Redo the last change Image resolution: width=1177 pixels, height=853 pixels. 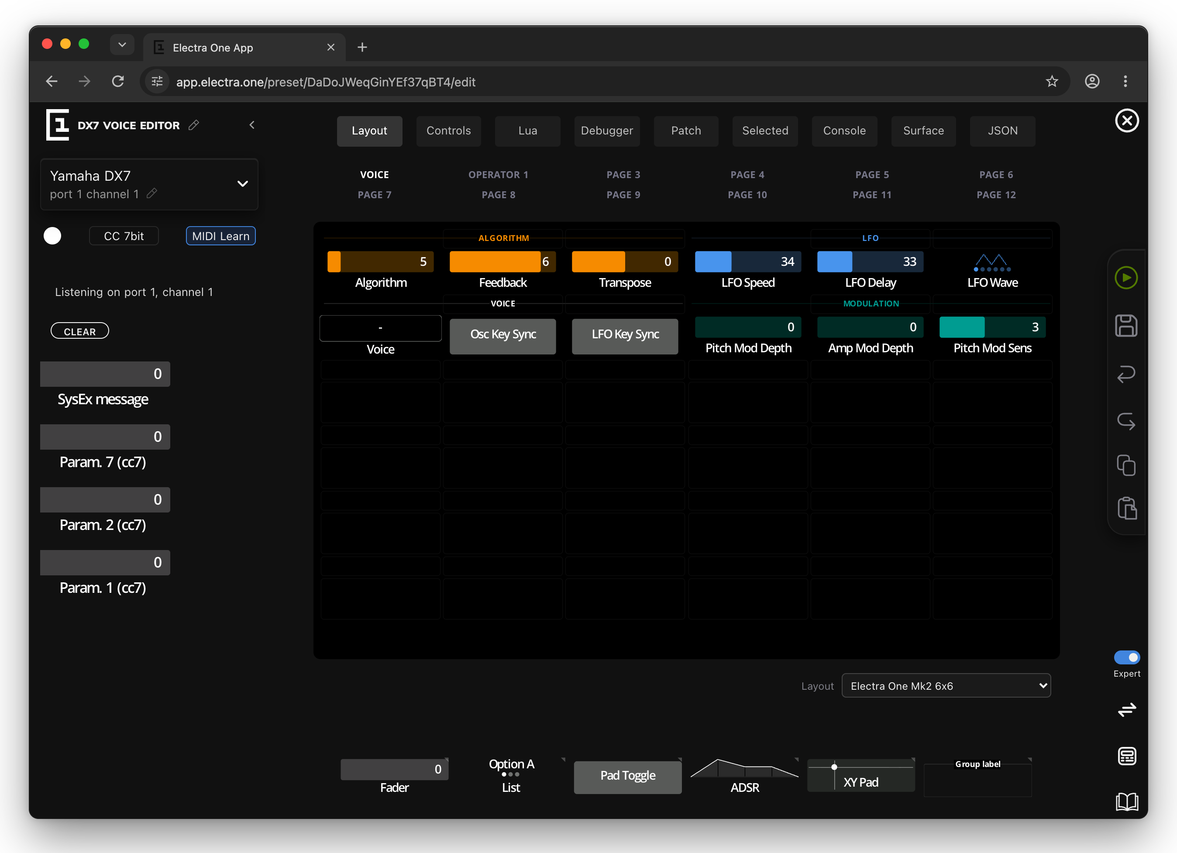(x=1126, y=421)
